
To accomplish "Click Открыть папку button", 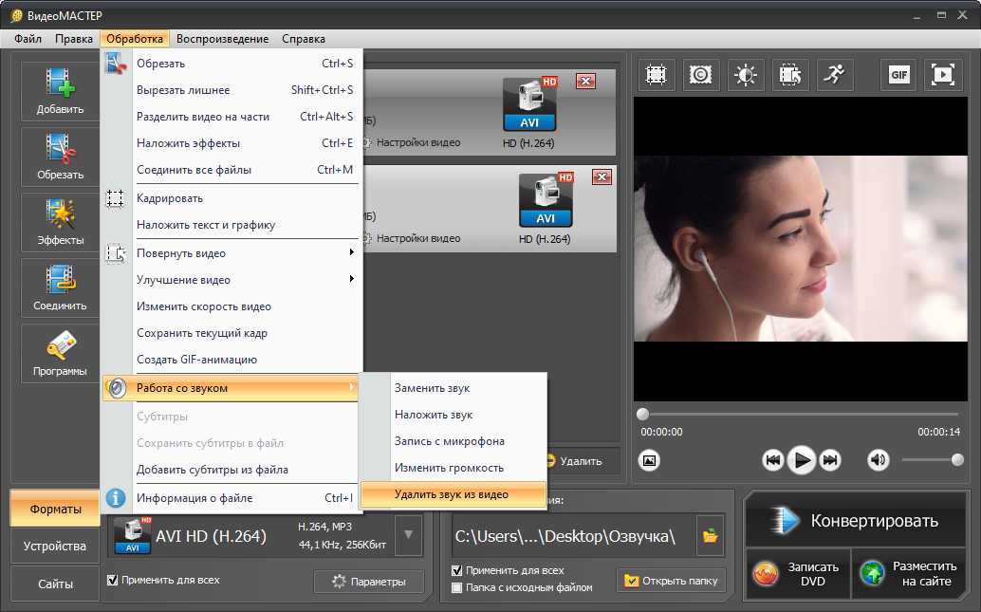I will pos(672,581).
